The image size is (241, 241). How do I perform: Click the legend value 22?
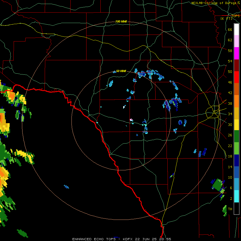tap(230, 146)
